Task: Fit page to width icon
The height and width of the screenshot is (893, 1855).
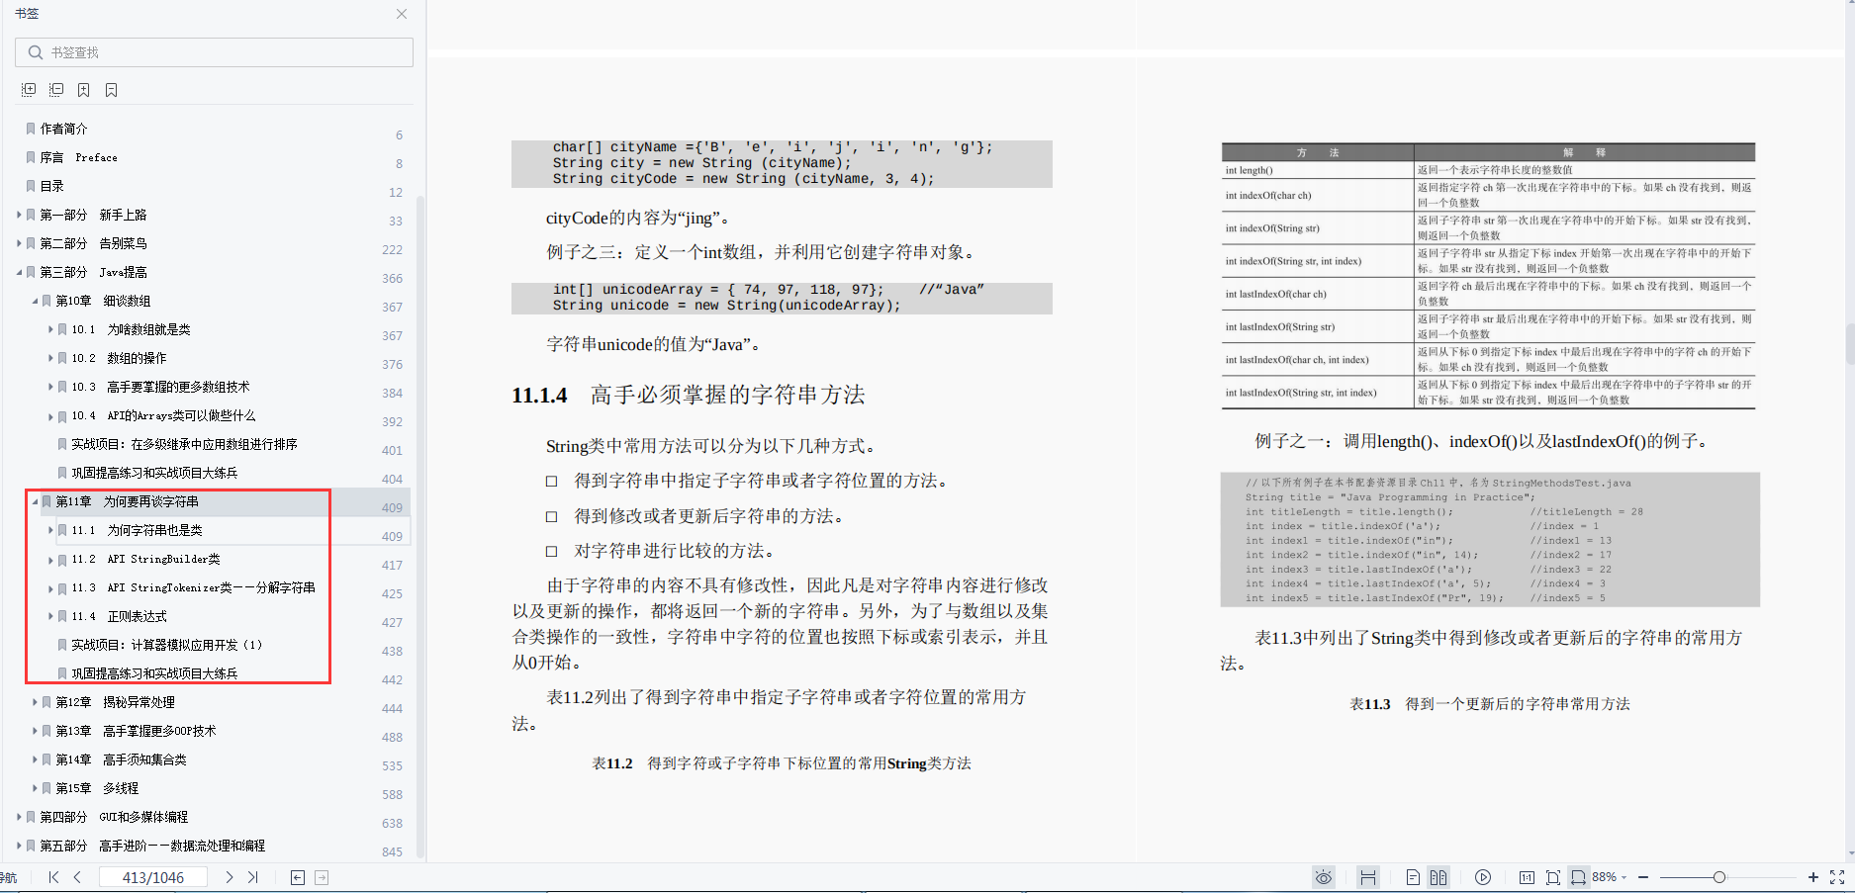Action: 1579,877
